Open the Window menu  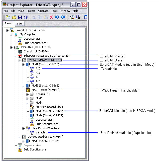65,11
